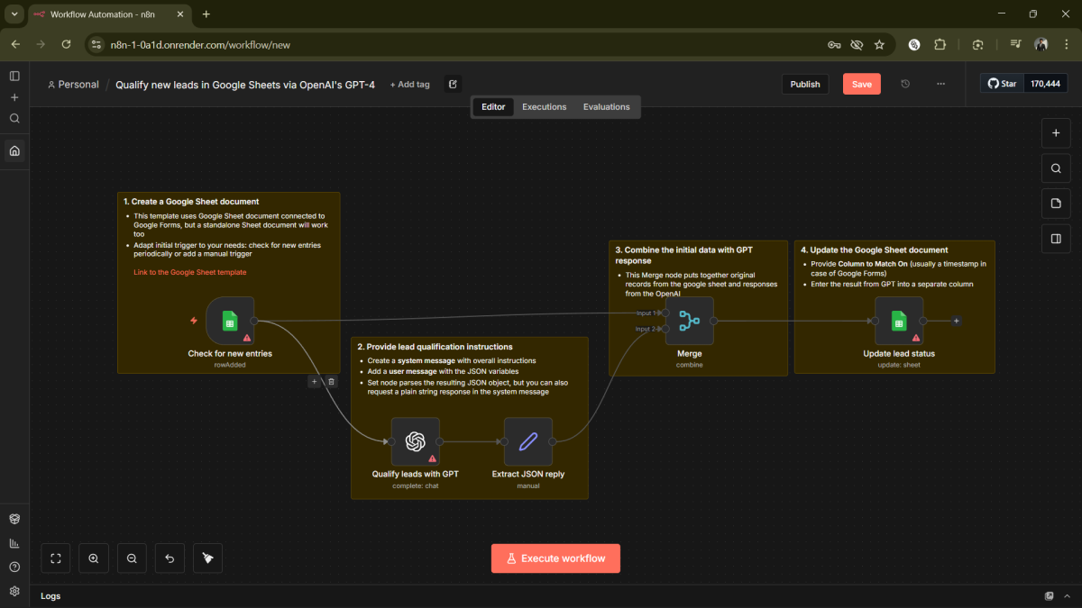Click plus output after Update lead status
The width and height of the screenshot is (1082, 608).
click(956, 321)
